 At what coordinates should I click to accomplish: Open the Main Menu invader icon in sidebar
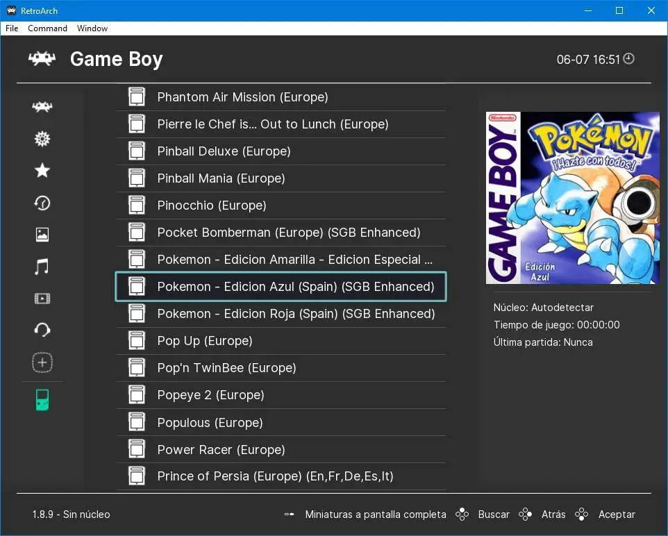pyautogui.click(x=42, y=106)
